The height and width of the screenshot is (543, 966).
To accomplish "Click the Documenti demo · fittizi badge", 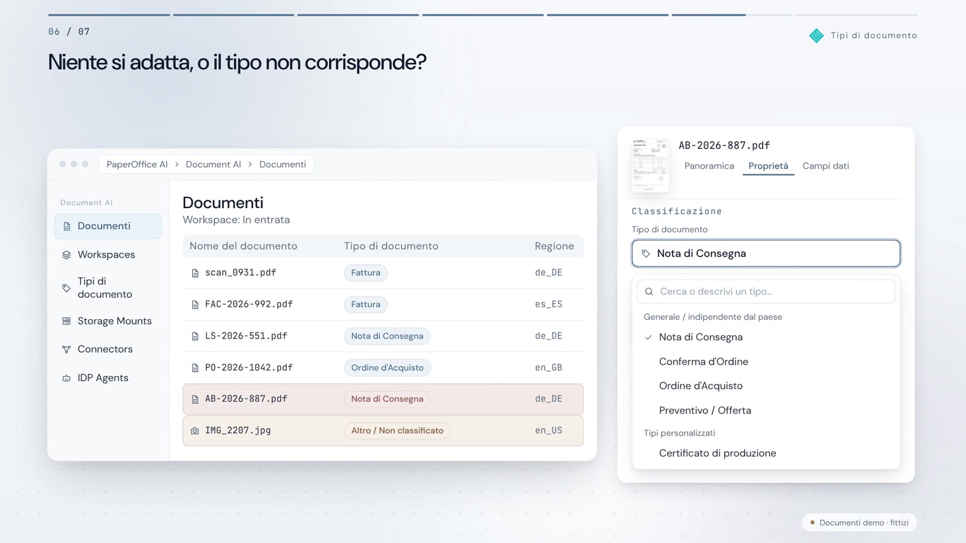I will point(859,522).
